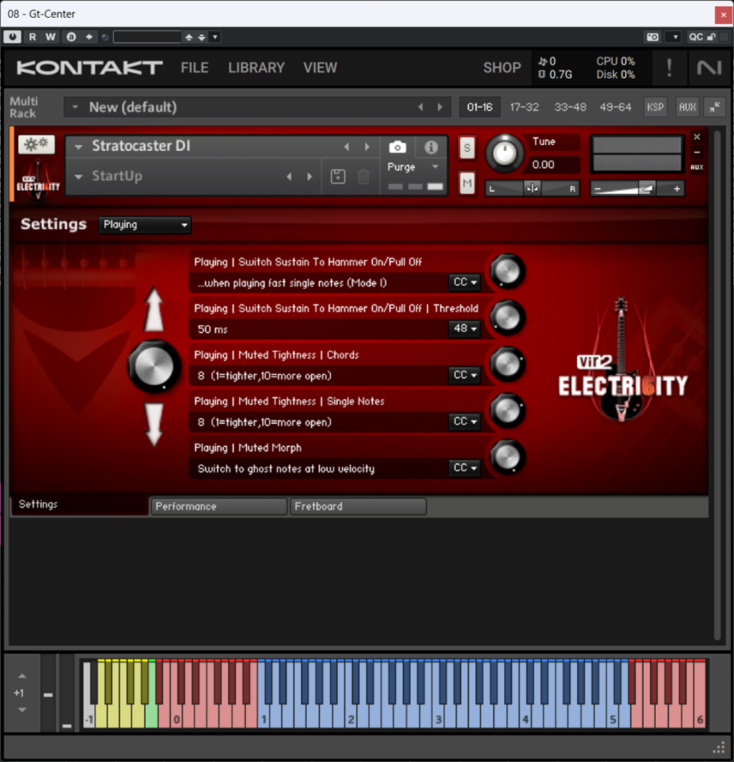Click the SHOP button
The width and height of the screenshot is (734, 762).
click(502, 68)
